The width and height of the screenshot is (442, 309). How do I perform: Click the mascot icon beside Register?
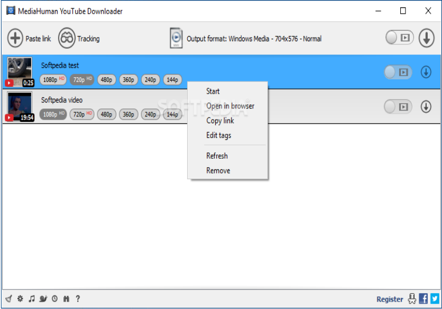click(x=412, y=298)
